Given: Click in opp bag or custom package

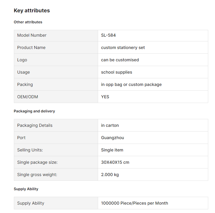Looking at the screenshot, I should point(131,85).
